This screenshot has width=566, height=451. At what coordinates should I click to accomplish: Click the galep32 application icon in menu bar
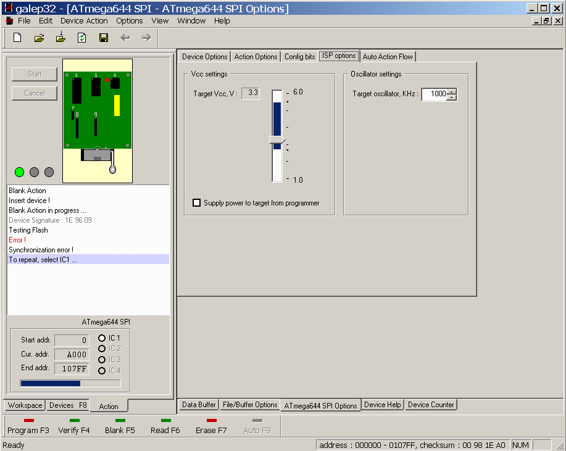pyautogui.click(x=10, y=21)
